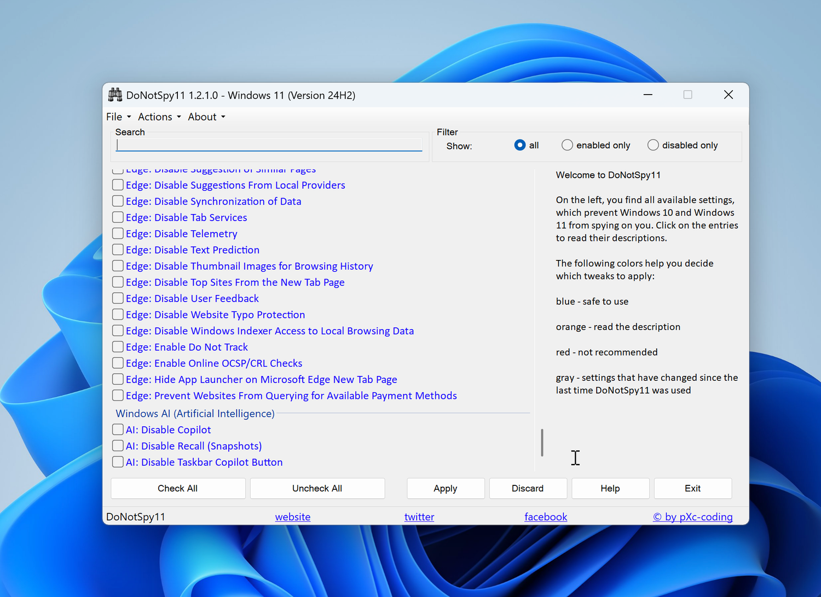Choose the 'all' filter radio button

pyautogui.click(x=520, y=145)
